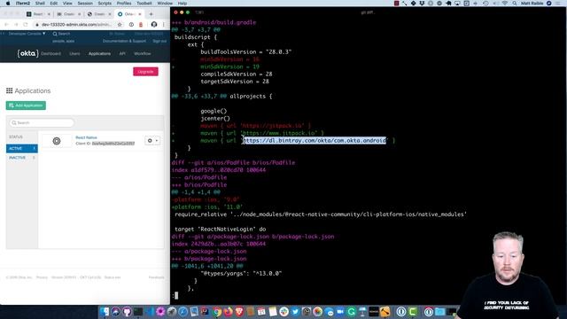The image size is (567, 319).
Task: Open GitHub Desktop in the Dock
Action: coord(127,311)
